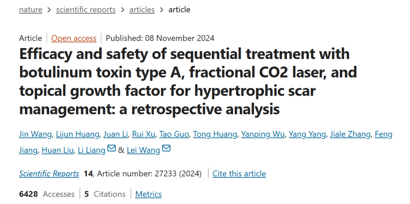
Task: Click the Open access link
Action: (74, 38)
